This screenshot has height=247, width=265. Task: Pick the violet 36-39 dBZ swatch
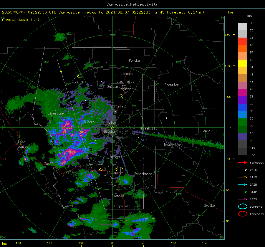coord(243,100)
